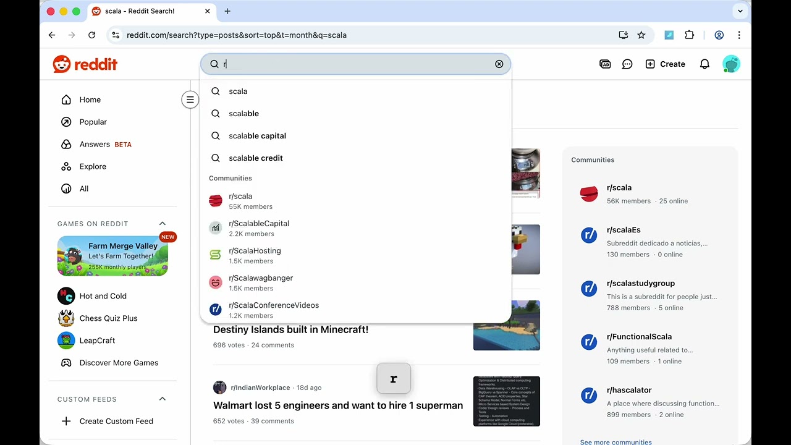Go back in browser history
Image resolution: width=791 pixels, height=445 pixels.
[52, 35]
